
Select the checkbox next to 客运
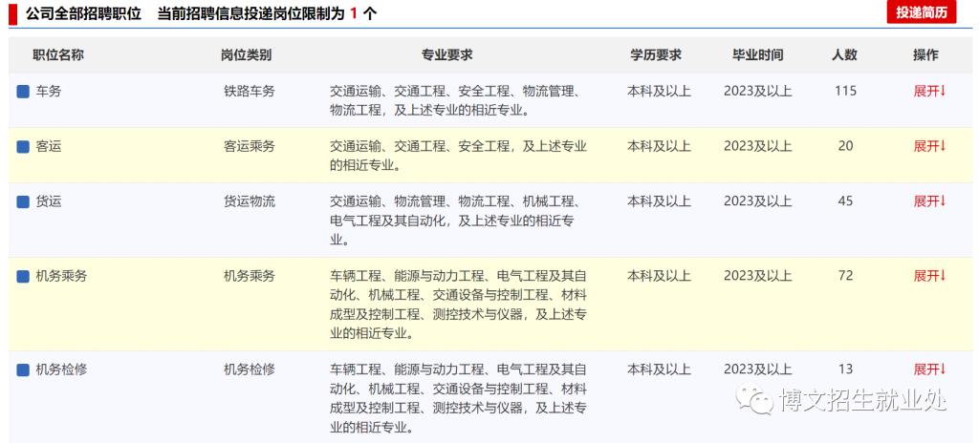point(23,147)
